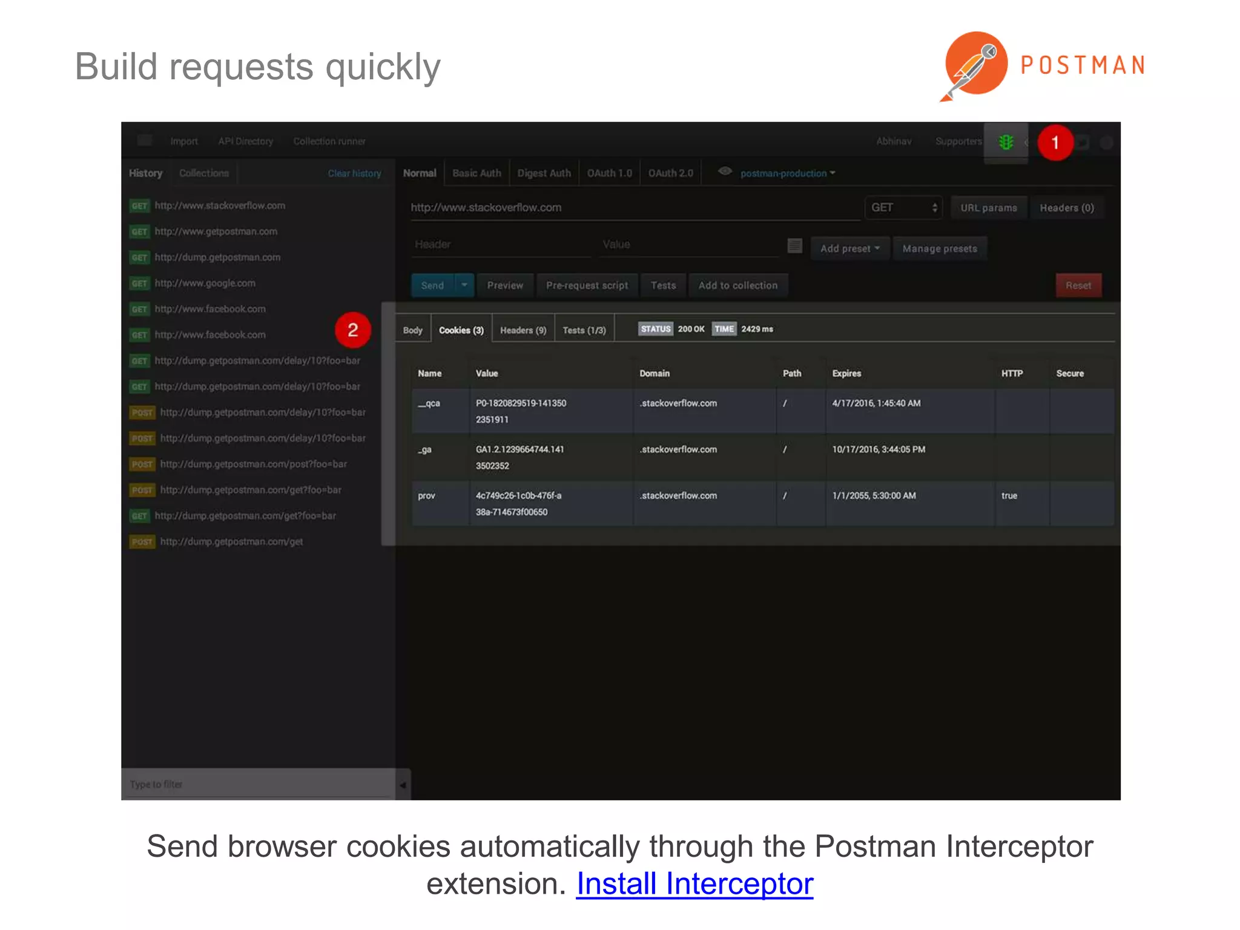Viewport: 1240px width, 930px height.
Task: Click the URL params button
Action: (989, 208)
